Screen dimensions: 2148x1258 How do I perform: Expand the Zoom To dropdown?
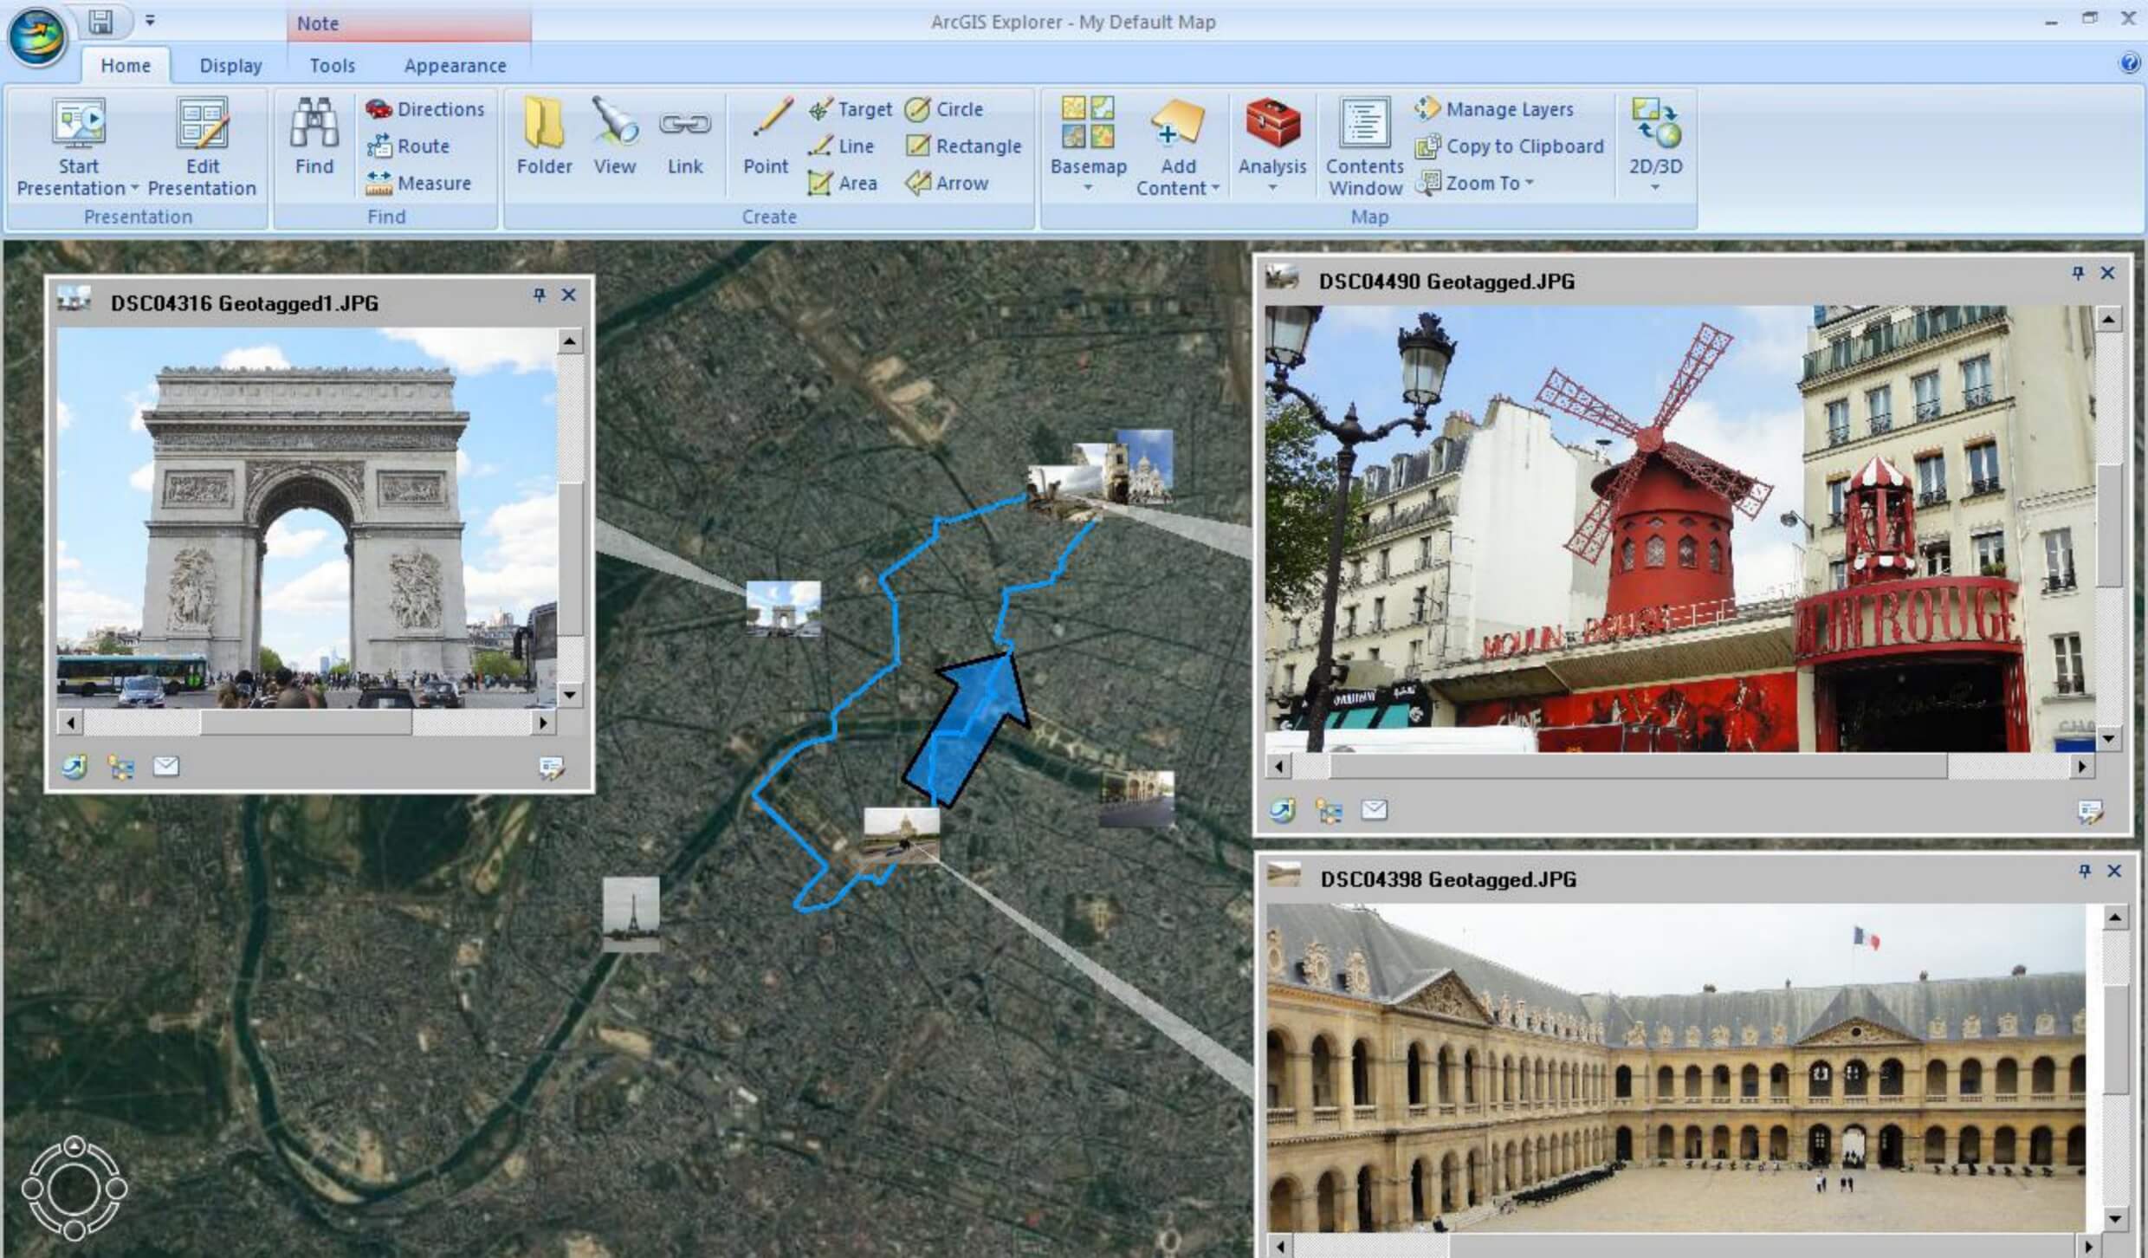(x=1474, y=183)
